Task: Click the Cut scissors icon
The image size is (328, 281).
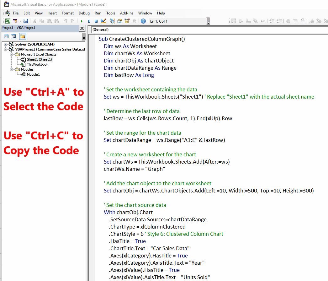Action: click(x=35, y=21)
